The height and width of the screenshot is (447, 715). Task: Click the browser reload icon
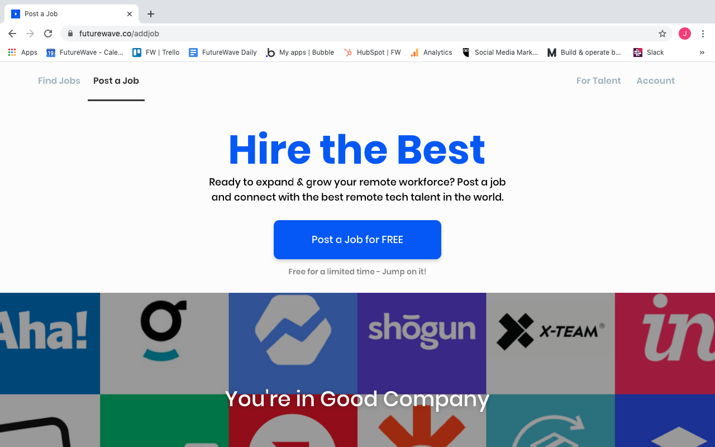coord(48,34)
